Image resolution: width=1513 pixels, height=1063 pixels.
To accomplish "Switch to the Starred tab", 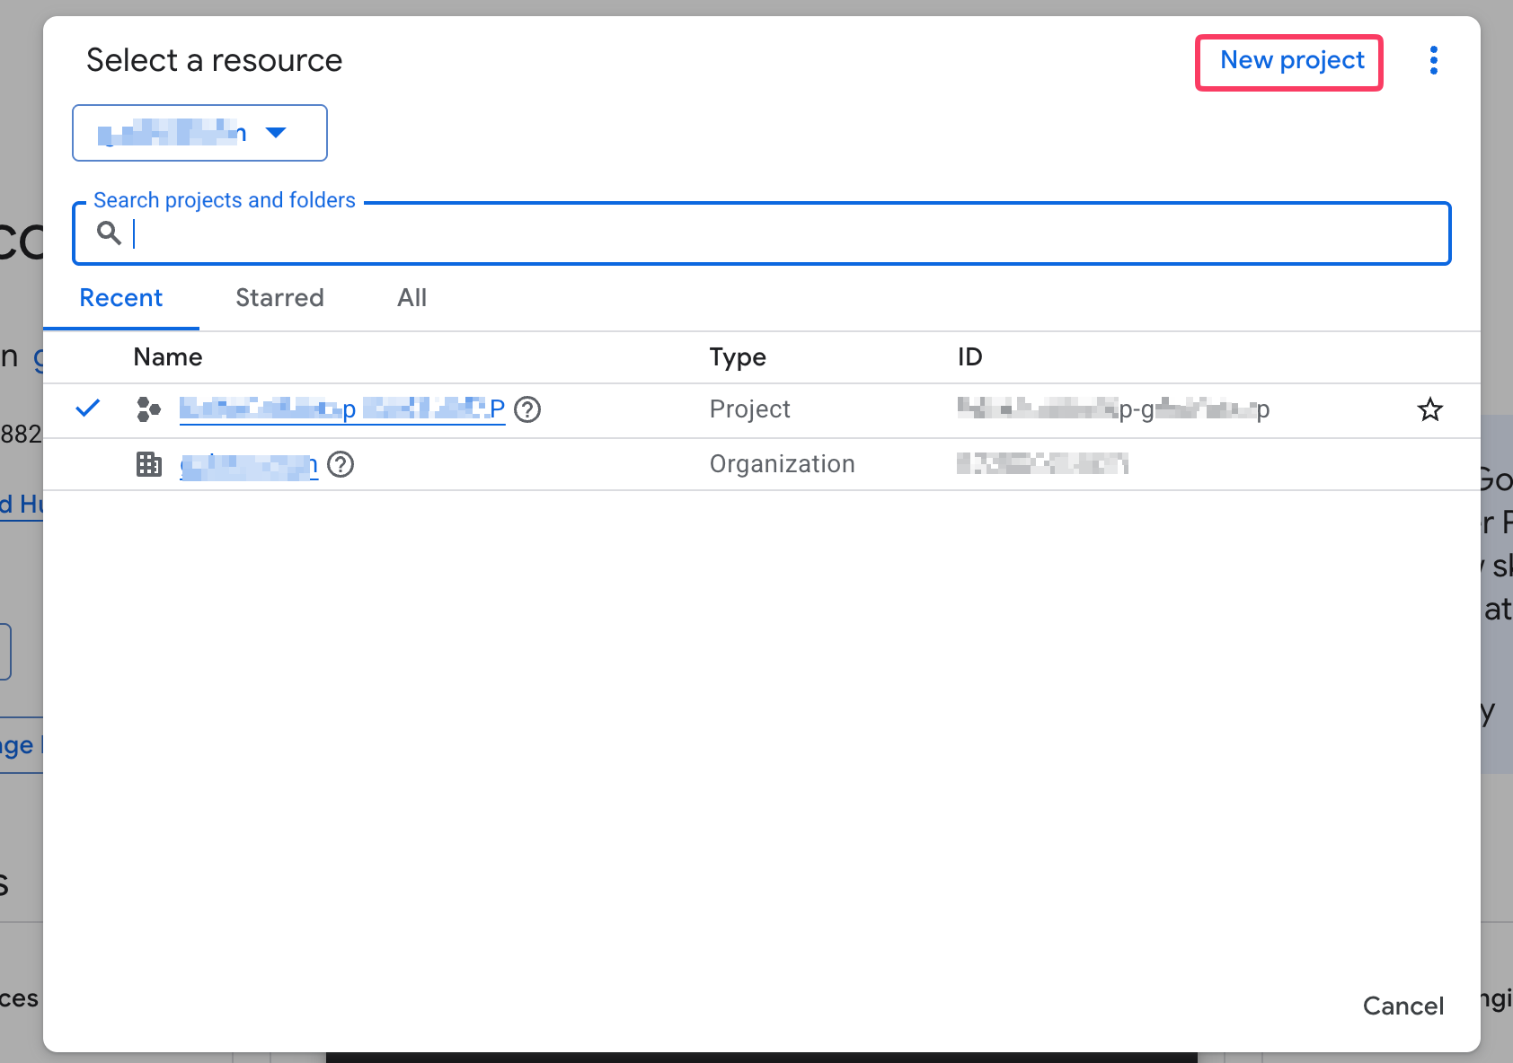I will tap(279, 298).
